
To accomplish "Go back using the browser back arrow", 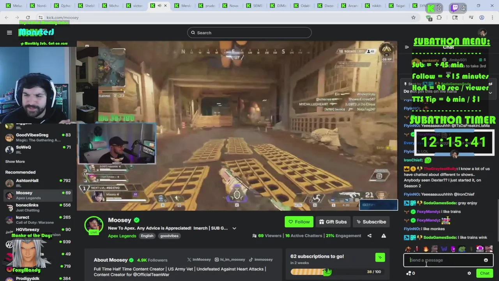I will tap(7, 18).
